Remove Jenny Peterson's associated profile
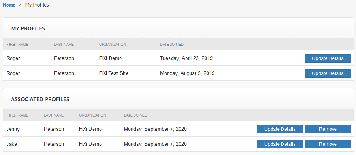The image size is (356, 155). pyautogui.click(x=327, y=129)
